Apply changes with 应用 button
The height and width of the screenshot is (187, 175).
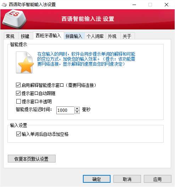158,179
